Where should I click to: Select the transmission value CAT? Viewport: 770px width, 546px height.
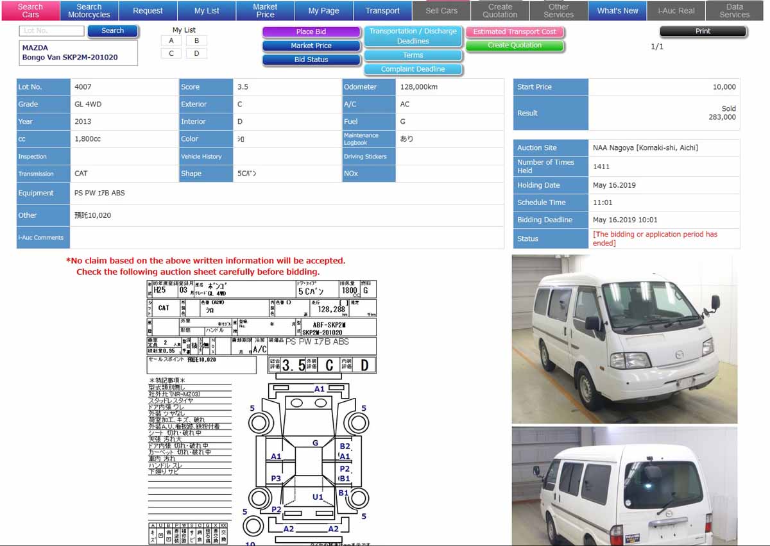tap(81, 174)
